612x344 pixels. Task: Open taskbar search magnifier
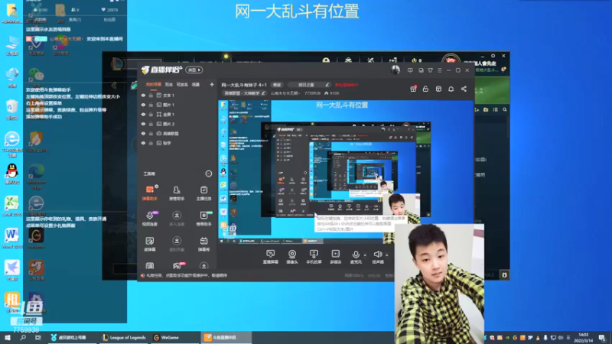[x=23, y=337]
